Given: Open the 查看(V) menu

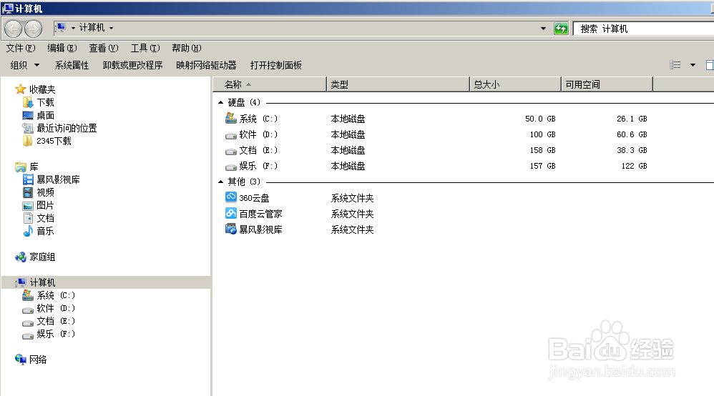Looking at the screenshot, I should pyautogui.click(x=103, y=48).
